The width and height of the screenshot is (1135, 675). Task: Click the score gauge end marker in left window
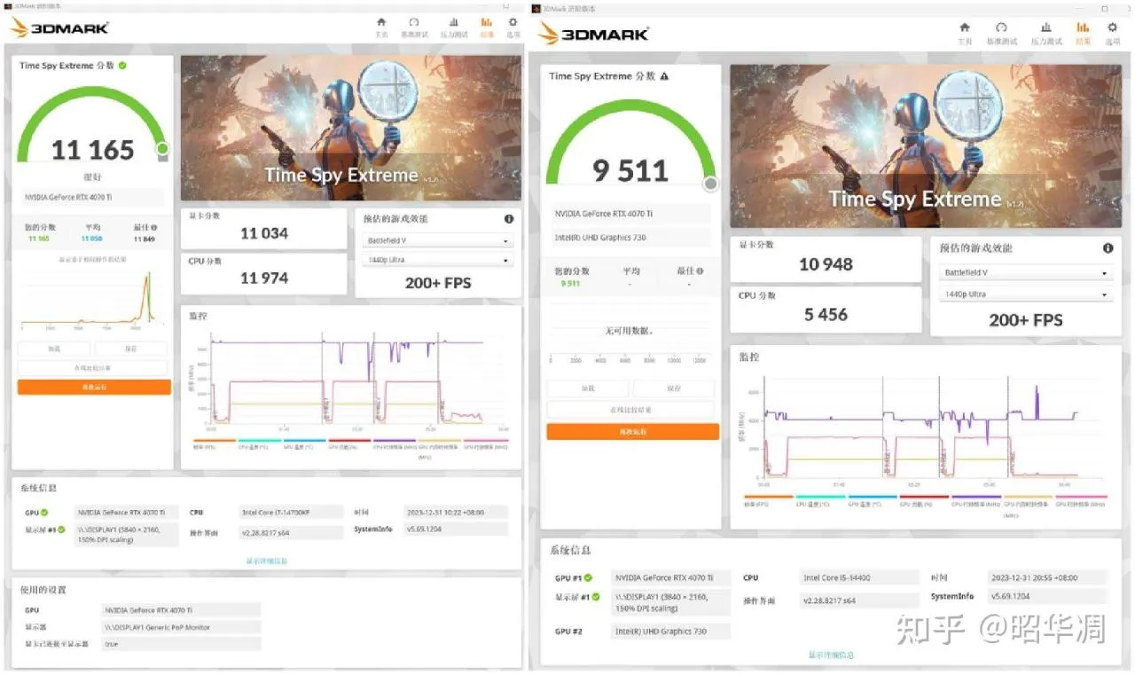(x=162, y=149)
